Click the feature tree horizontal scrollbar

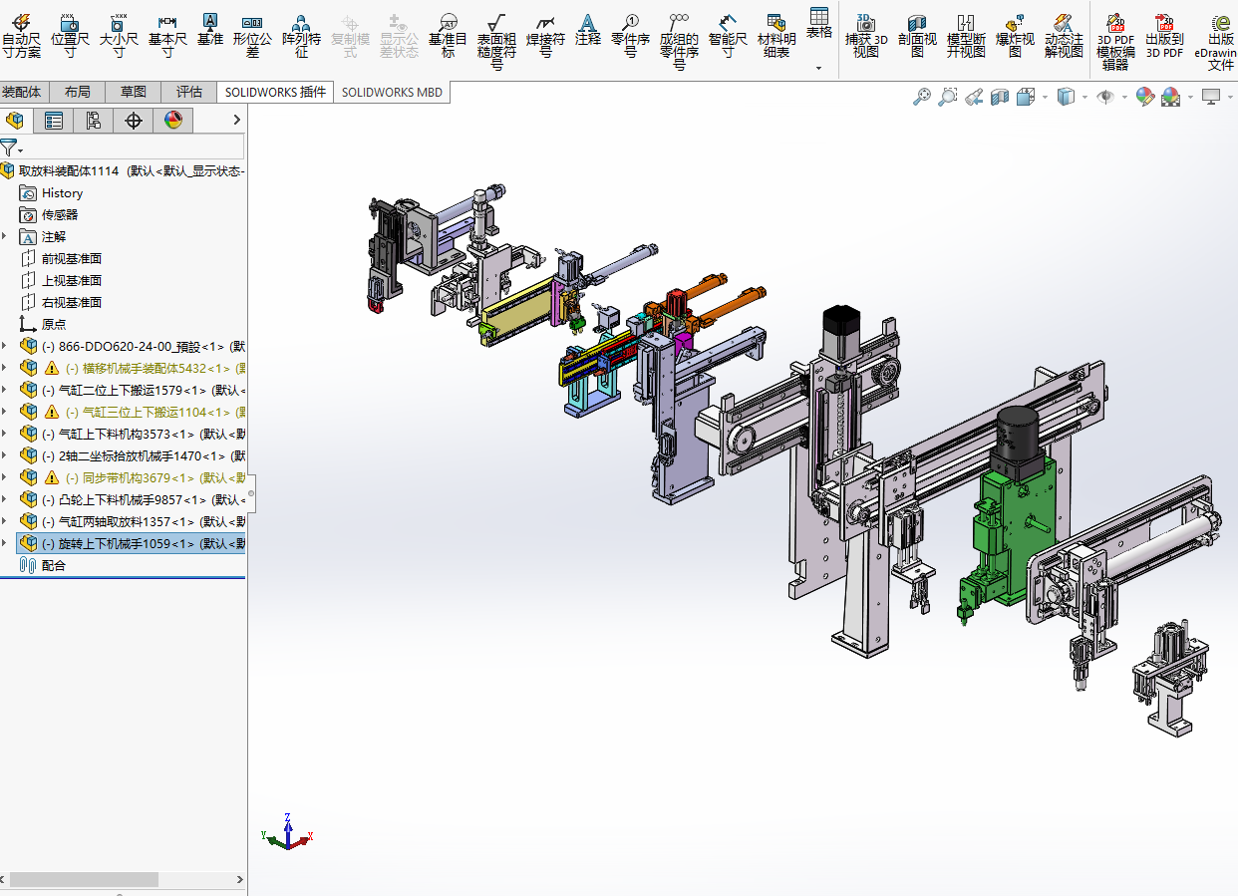[84, 879]
